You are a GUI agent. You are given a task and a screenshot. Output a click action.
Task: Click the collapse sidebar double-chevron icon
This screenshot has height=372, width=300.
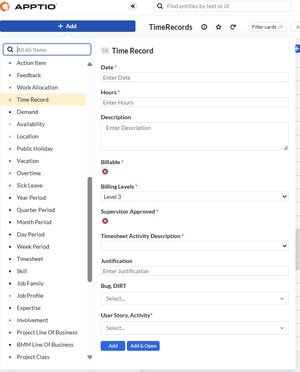[133, 6]
